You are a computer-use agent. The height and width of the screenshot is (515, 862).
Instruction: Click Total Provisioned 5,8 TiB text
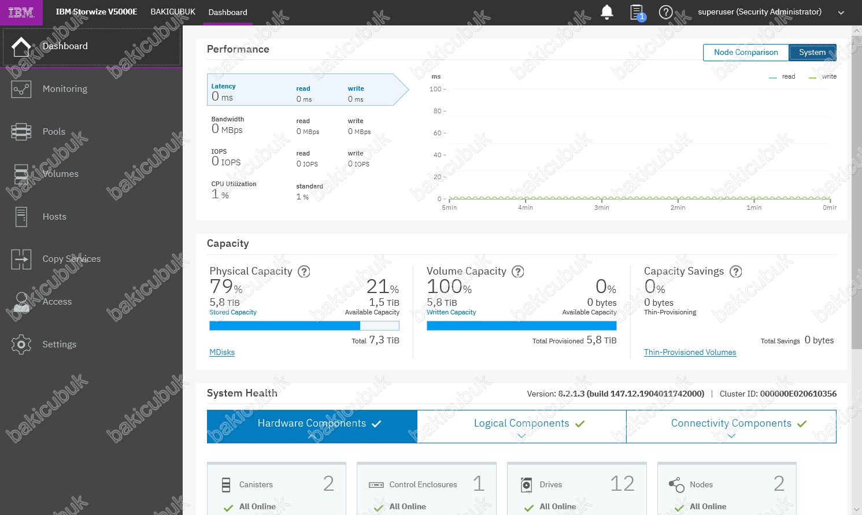(575, 340)
